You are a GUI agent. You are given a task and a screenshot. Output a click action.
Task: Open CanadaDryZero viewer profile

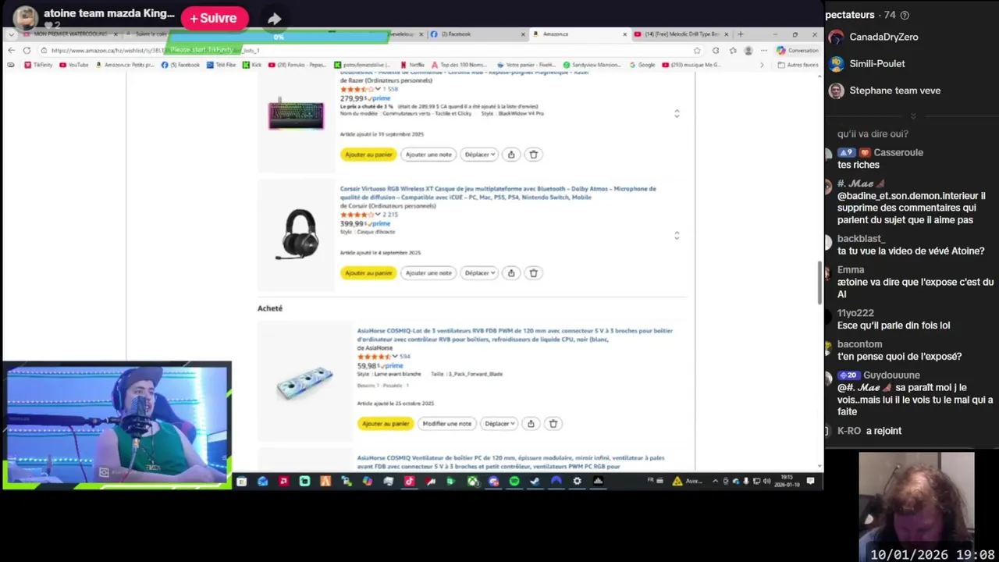[x=873, y=37]
